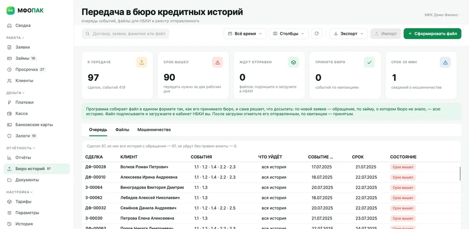Click events 1.1 · 1.2 · 1.4 · 2.2 · 2.5

[215, 208]
